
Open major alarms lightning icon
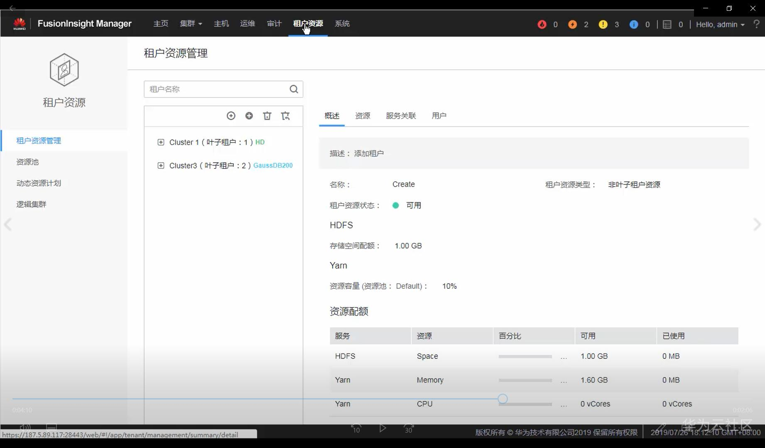click(572, 24)
